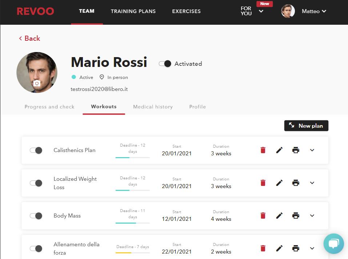Click the Calisthenics Plan name
The height and width of the screenshot is (259, 348).
74,150
